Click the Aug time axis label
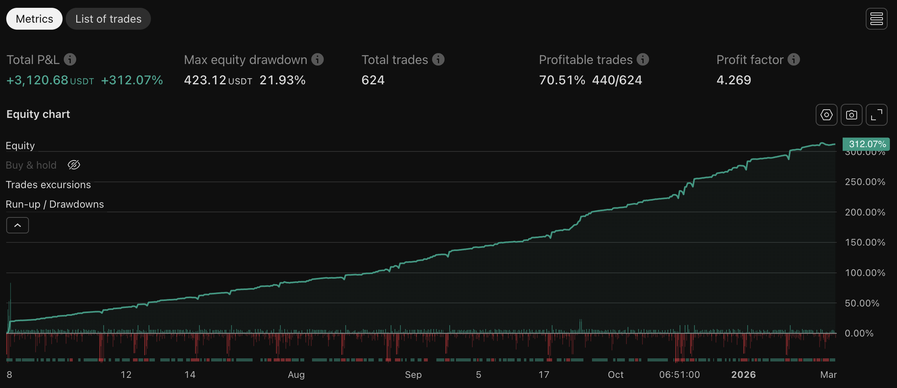 (x=296, y=375)
